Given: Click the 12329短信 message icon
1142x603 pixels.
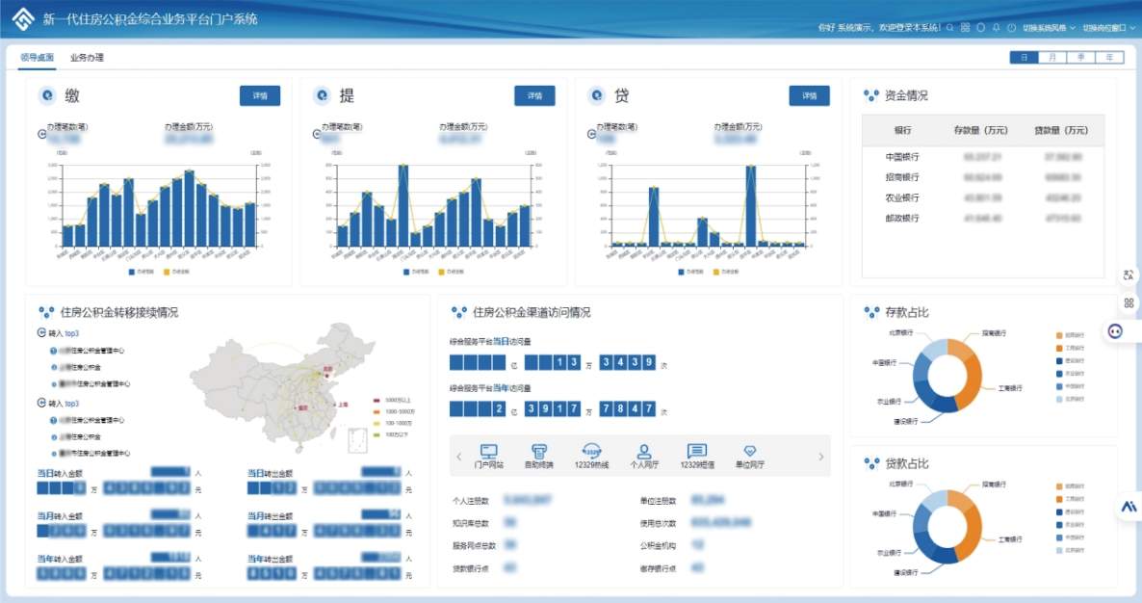Looking at the screenshot, I should click(697, 453).
